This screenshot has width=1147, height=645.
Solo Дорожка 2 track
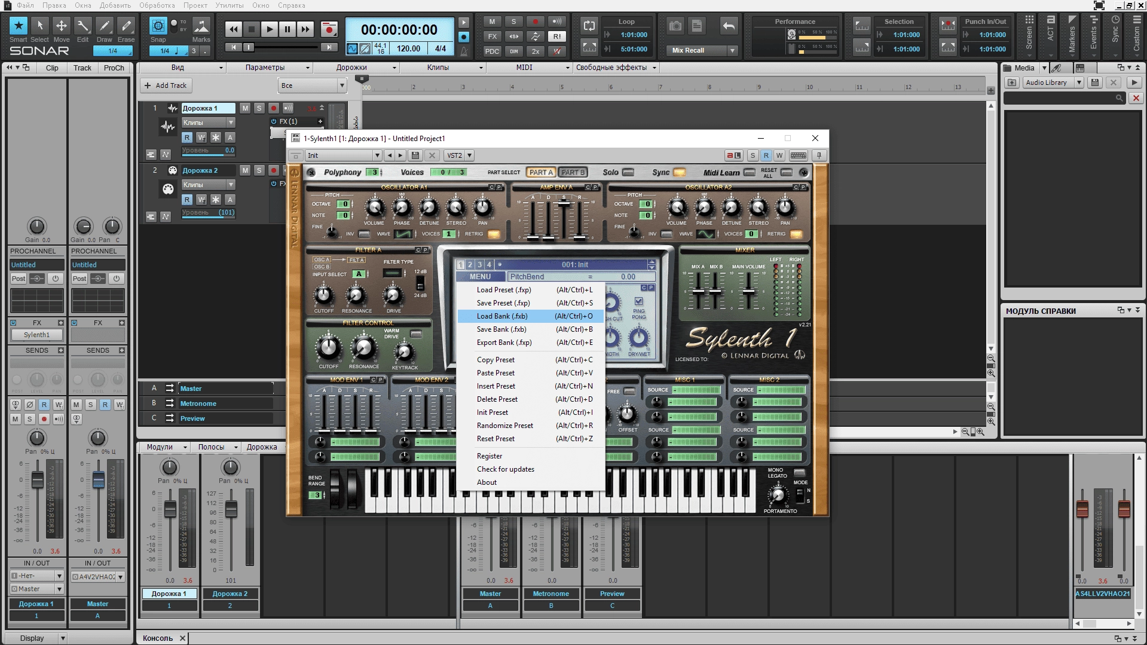pos(259,170)
